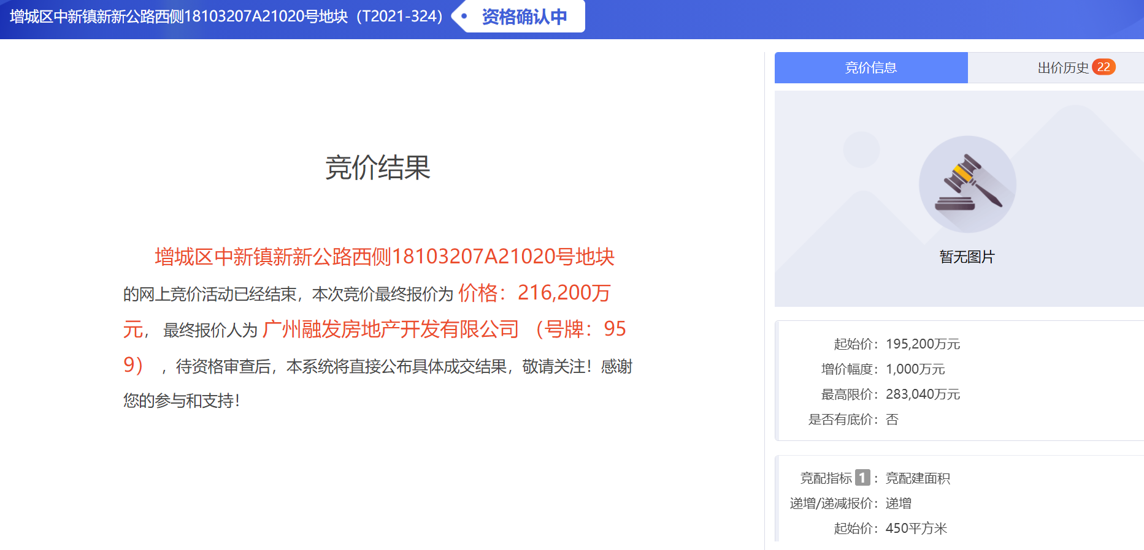Click the 竞配建面积 indicator value
1144x550 pixels.
point(918,478)
